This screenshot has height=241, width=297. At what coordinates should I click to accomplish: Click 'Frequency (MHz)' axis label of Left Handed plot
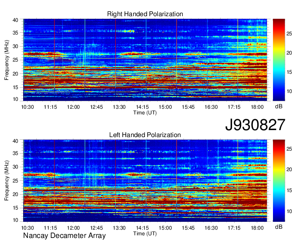(7, 181)
